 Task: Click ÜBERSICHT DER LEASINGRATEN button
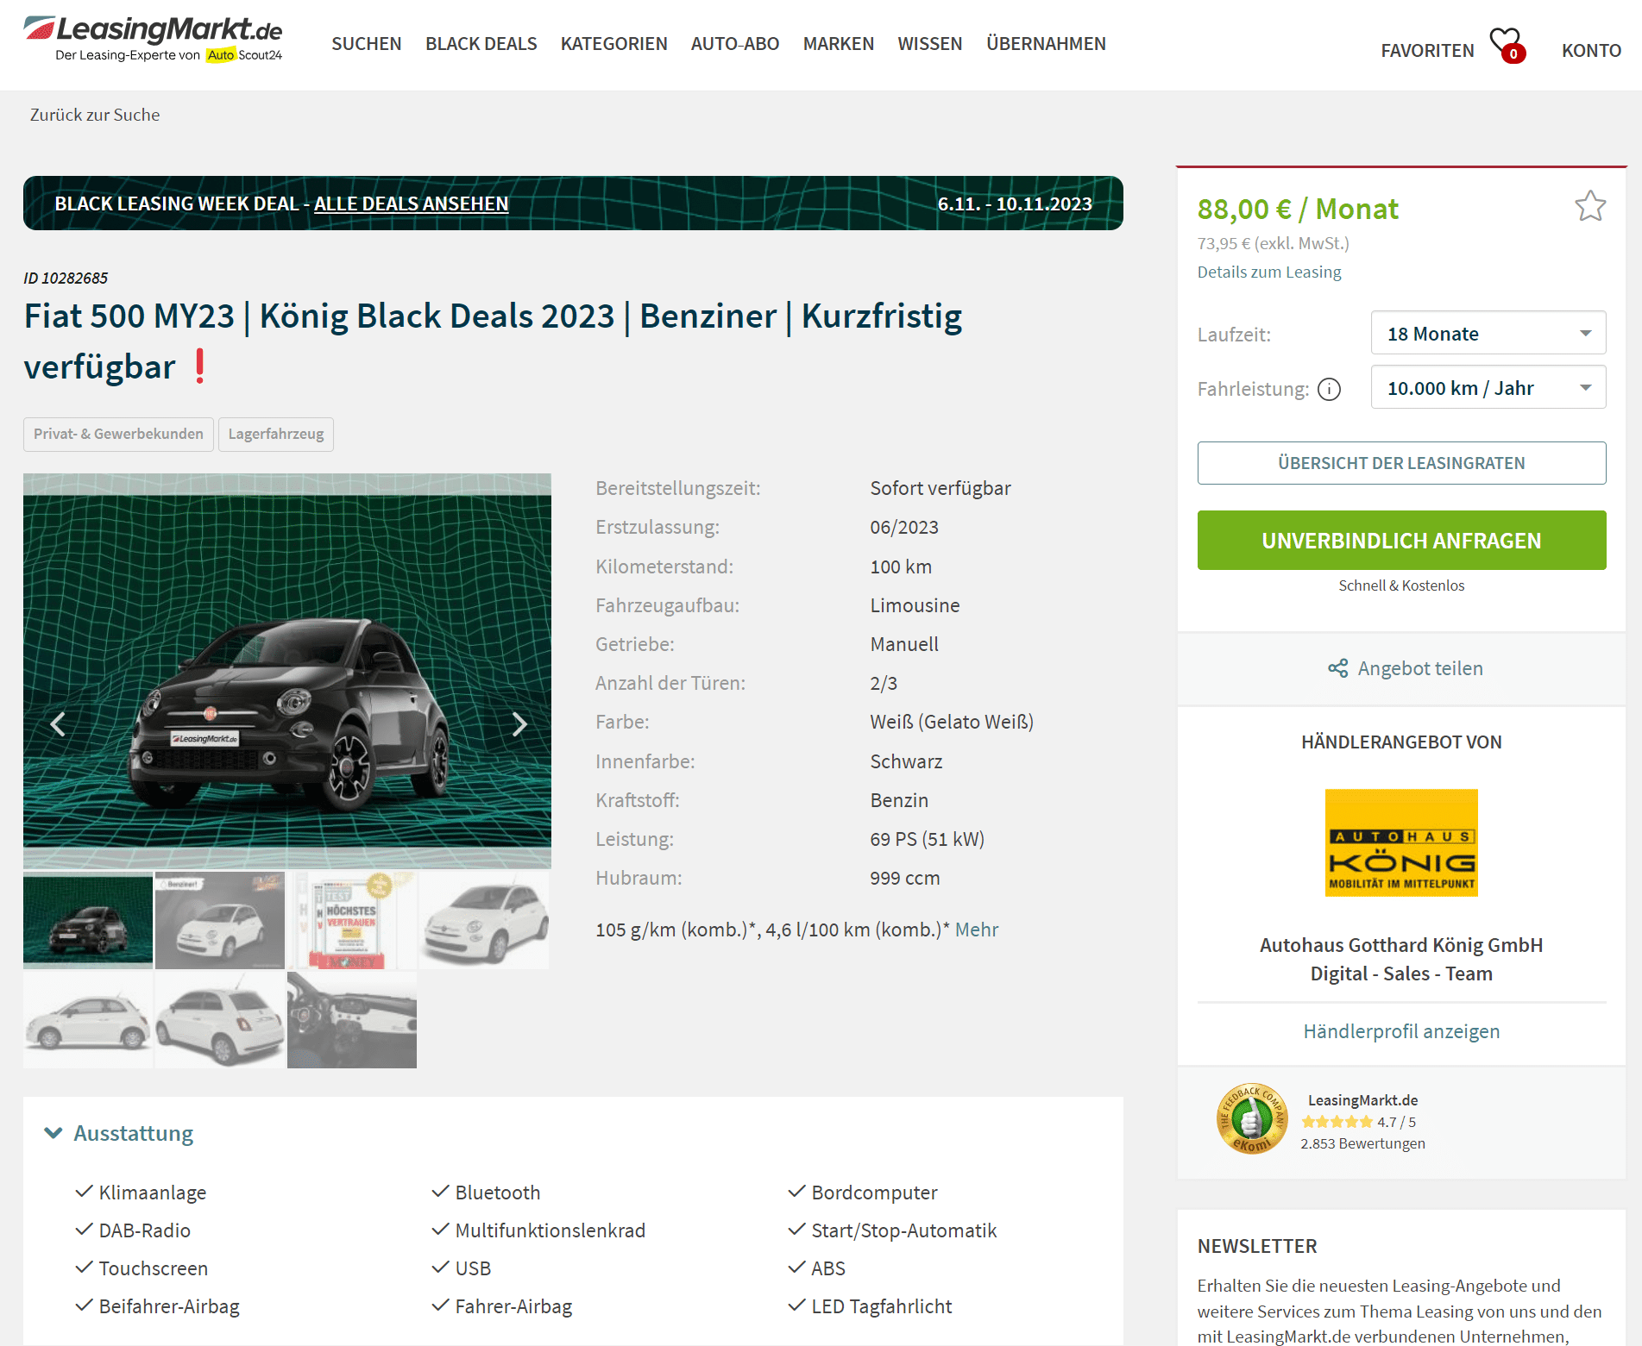1401,463
